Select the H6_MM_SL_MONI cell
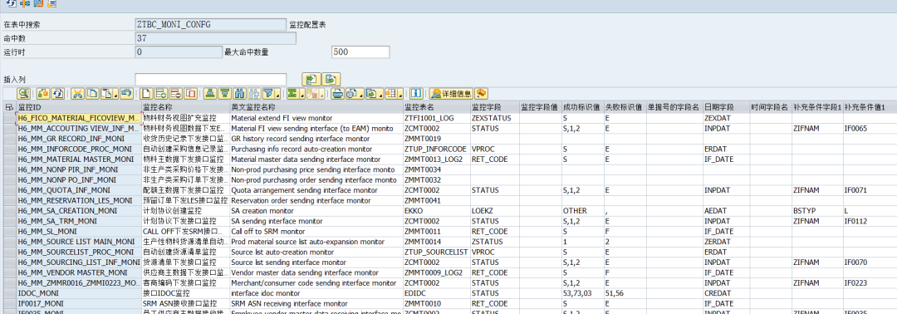 coord(78,231)
